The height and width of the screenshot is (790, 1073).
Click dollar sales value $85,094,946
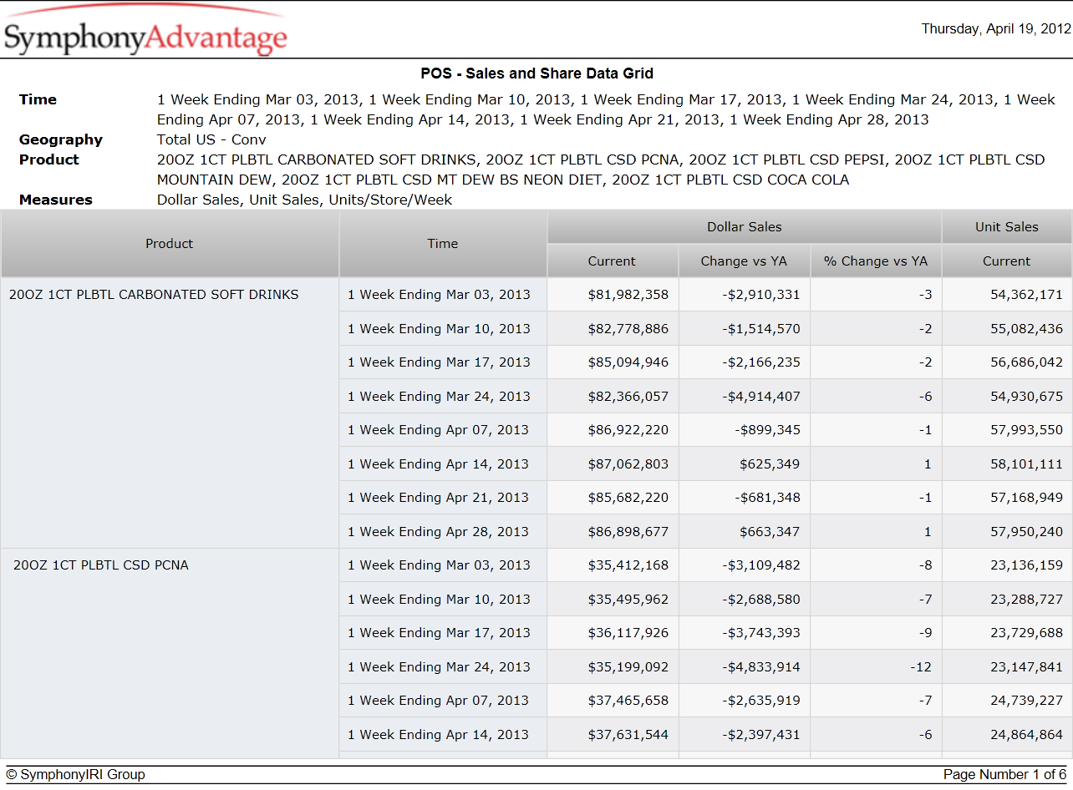point(628,362)
